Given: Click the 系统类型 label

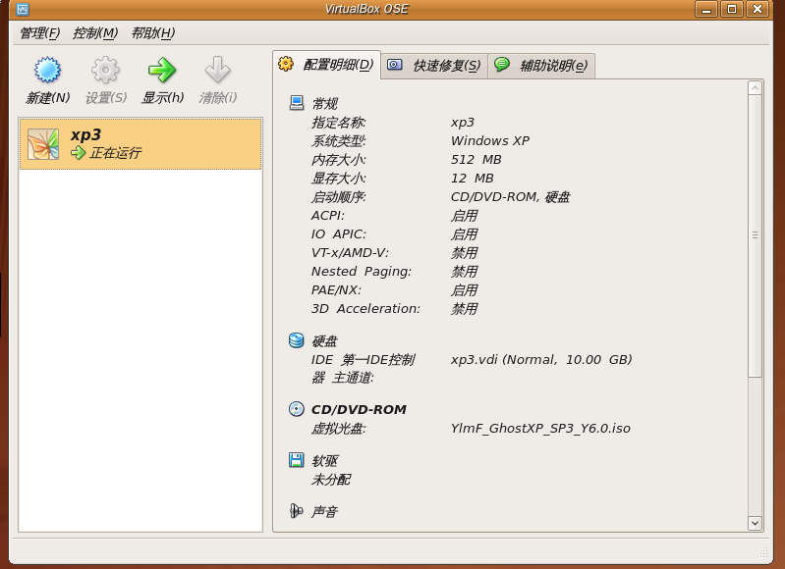Looking at the screenshot, I should click(x=338, y=141).
